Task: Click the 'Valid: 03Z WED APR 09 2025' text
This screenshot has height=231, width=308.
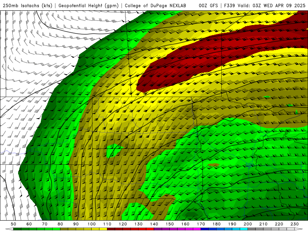Action: 271,6
